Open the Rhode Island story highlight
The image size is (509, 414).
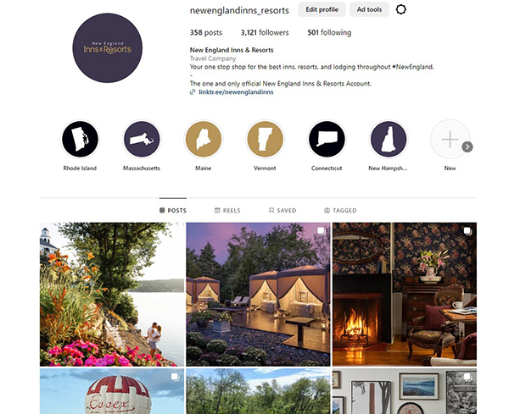coord(80,140)
